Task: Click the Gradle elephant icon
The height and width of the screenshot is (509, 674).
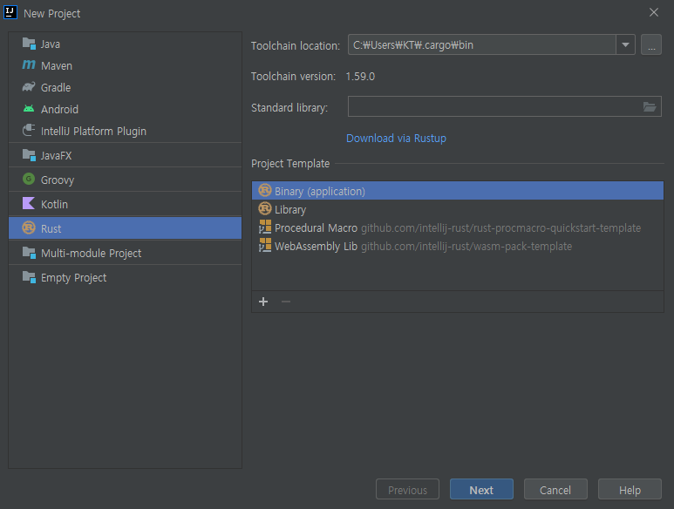Action: 29,87
